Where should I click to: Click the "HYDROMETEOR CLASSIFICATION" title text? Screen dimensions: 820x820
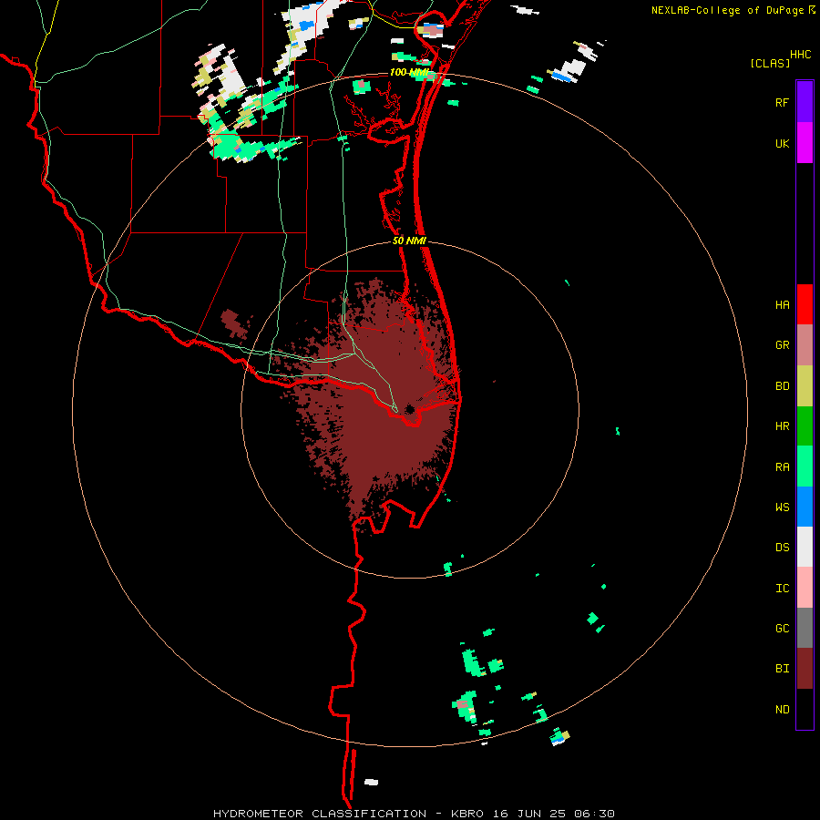tap(320, 814)
